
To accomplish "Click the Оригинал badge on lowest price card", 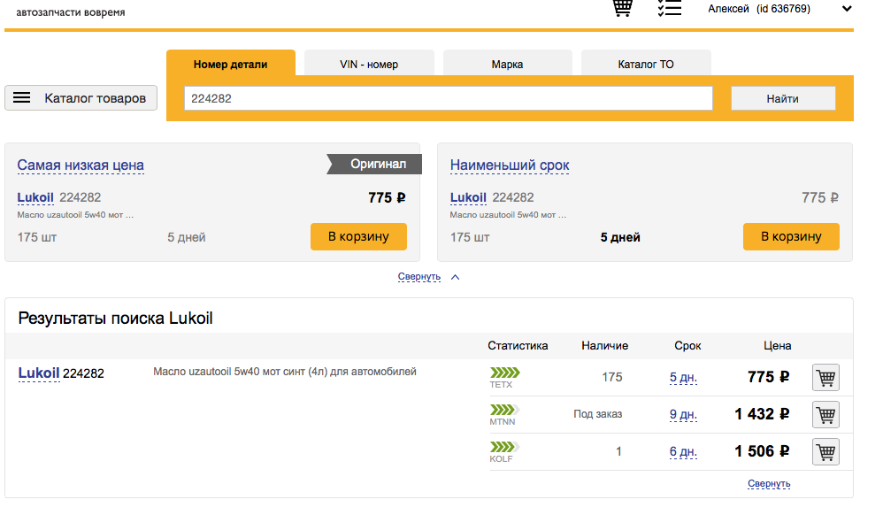I will pyautogui.click(x=374, y=164).
